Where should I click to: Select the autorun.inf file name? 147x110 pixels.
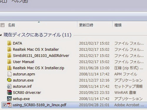point(22,86)
